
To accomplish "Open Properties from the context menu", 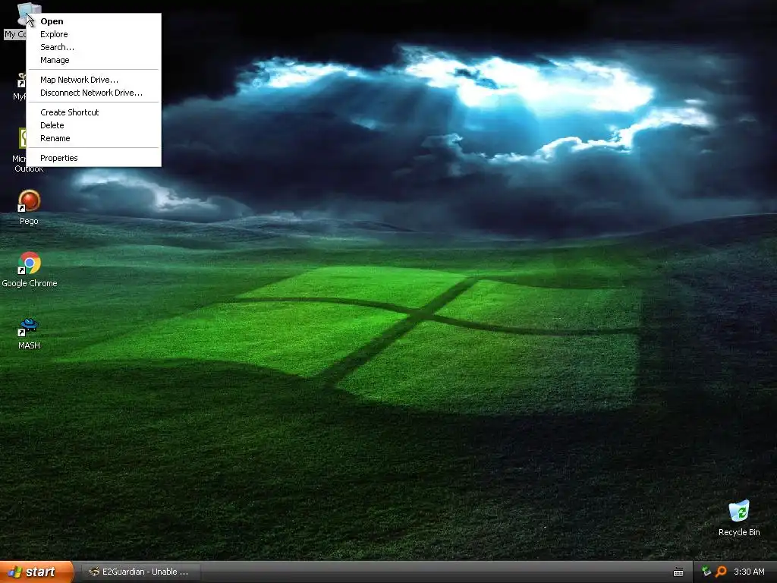I will [x=93, y=158].
